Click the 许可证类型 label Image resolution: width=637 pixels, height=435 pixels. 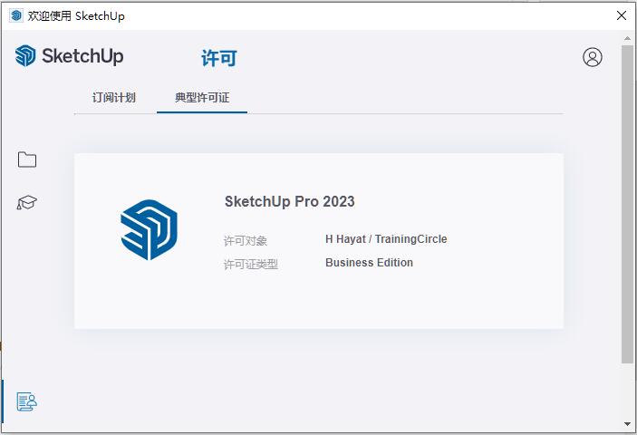(251, 265)
